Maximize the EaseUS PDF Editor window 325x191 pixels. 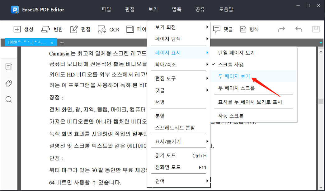click(x=308, y=6)
